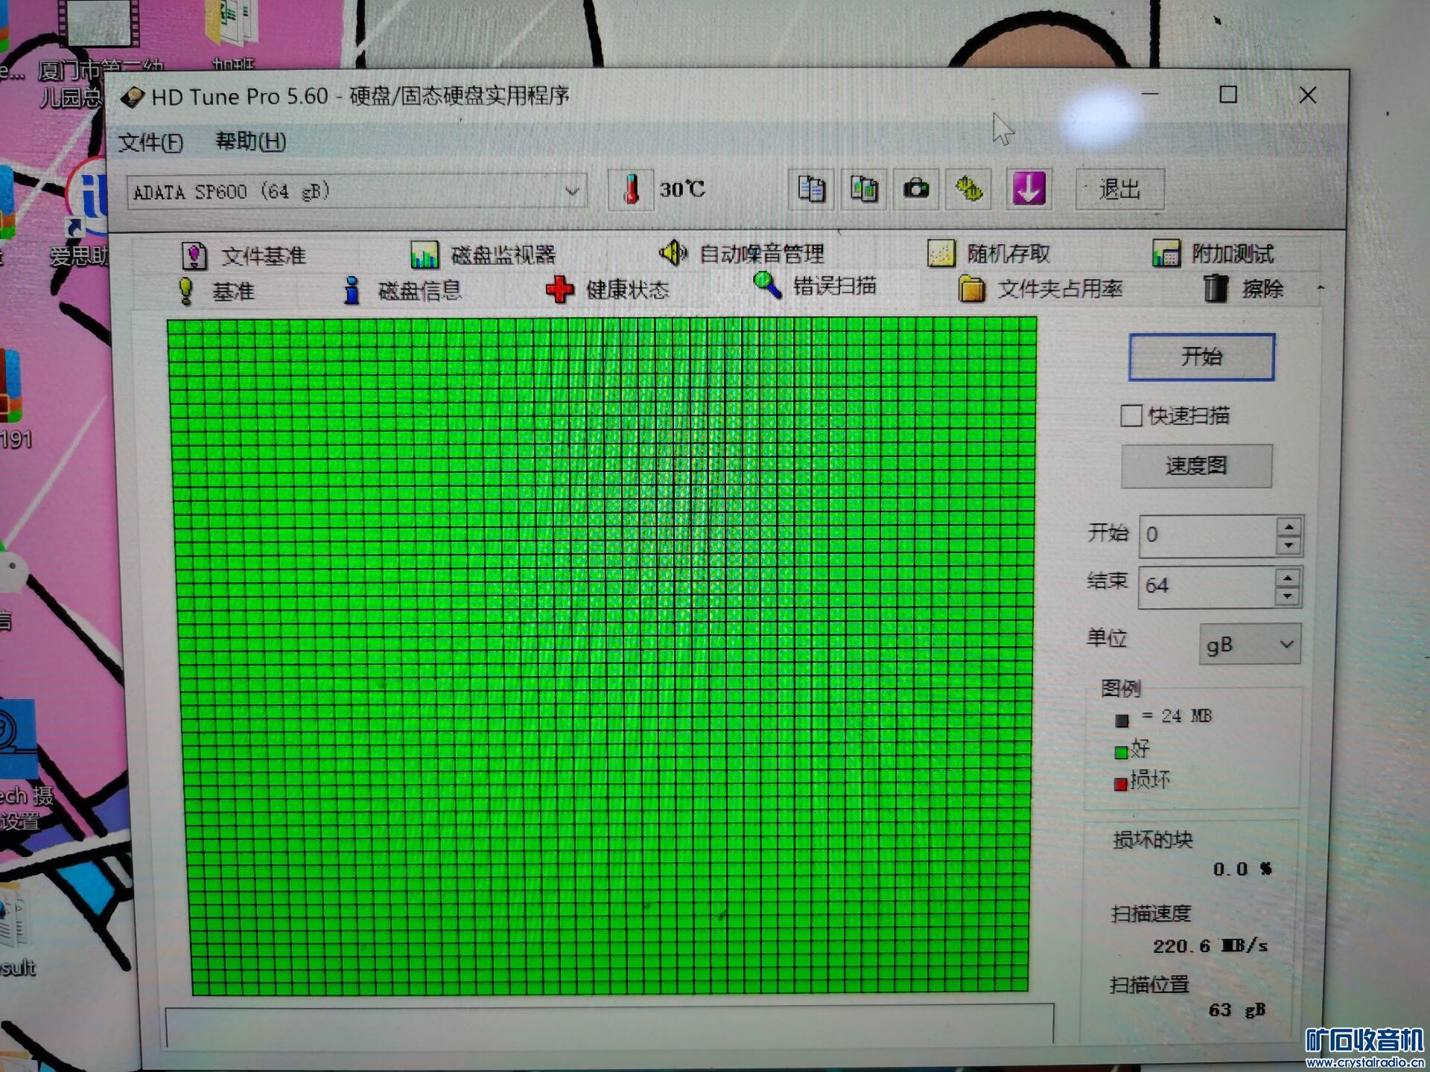Click the 磁盘监视器 chart icon
The width and height of the screenshot is (1430, 1072).
click(x=425, y=255)
